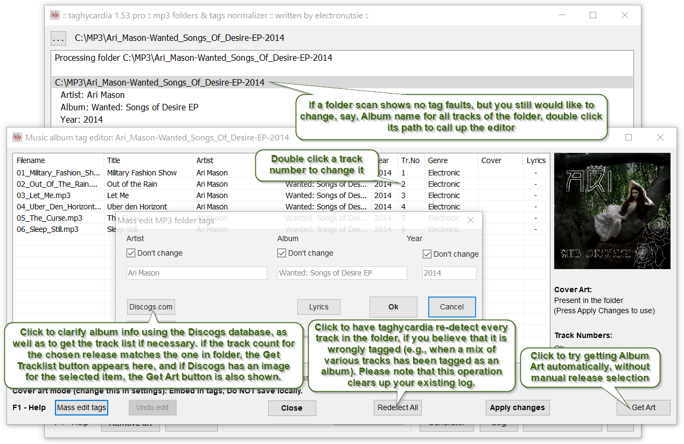684x444 pixels.
Task: Click the album cover art thumbnail
Action: (x=612, y=211)
